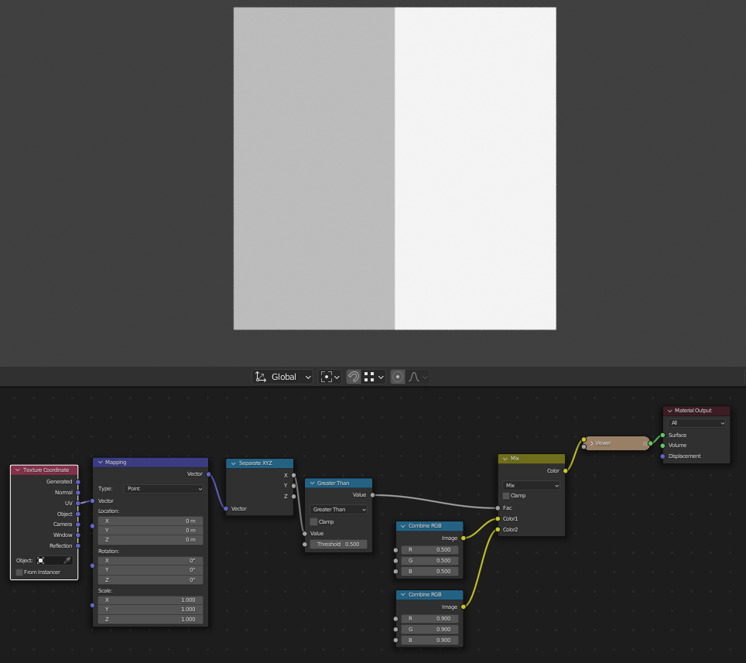This screenshot has height=663, width=746.
Task: Open the Mapping Type dropdown set to Point
Action: point(164,488)
